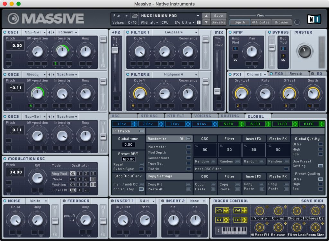Click the KTr macro drag icon
The height and width of the screenshot is (241, 329).
(x=226, y=210)
